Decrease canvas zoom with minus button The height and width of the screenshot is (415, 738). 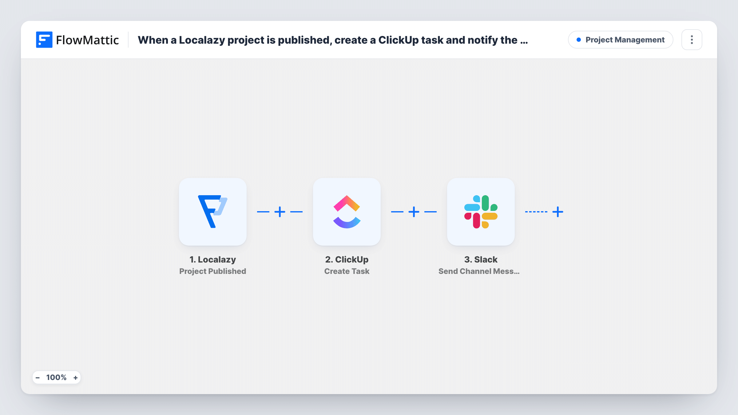coord(38,377)
